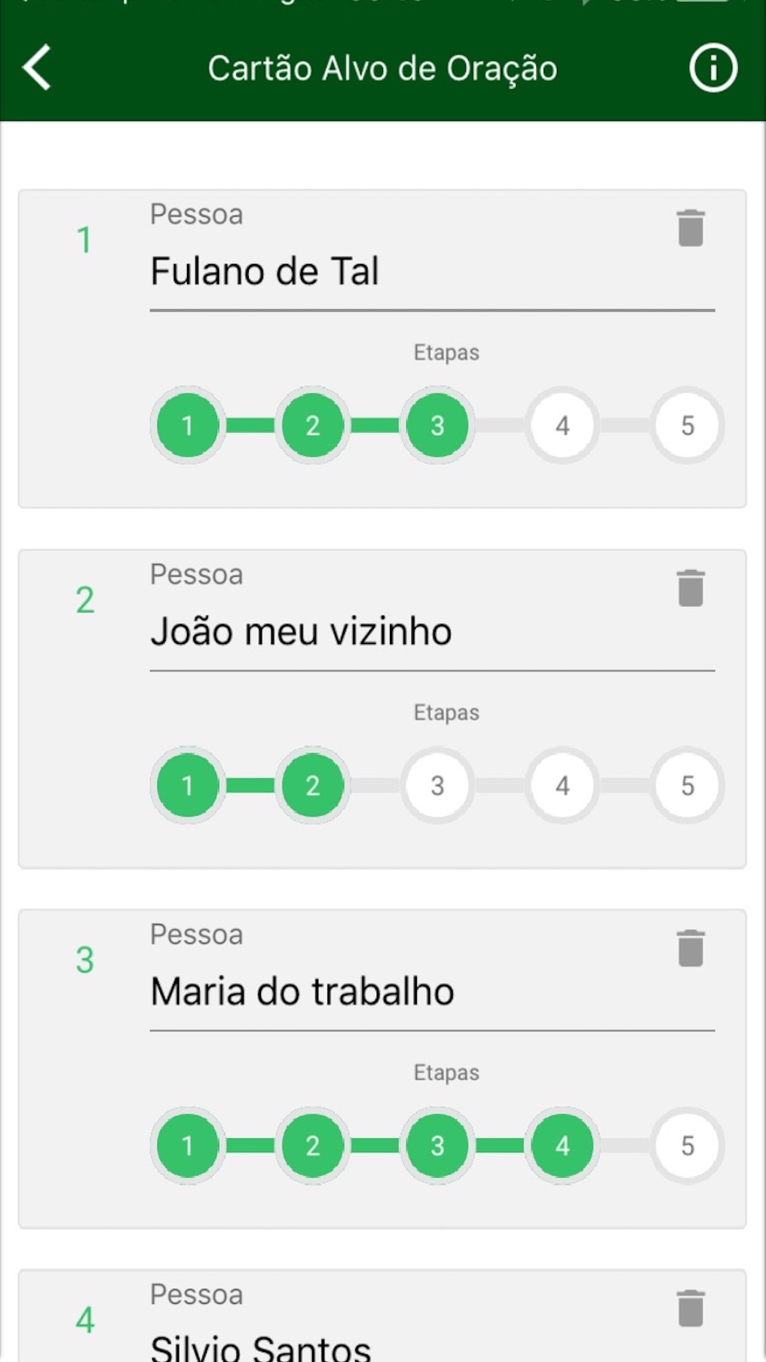Select step 3 for João meu vizinho
The height and width of the screenshot is (1362, 766).
tap(437, 785)
